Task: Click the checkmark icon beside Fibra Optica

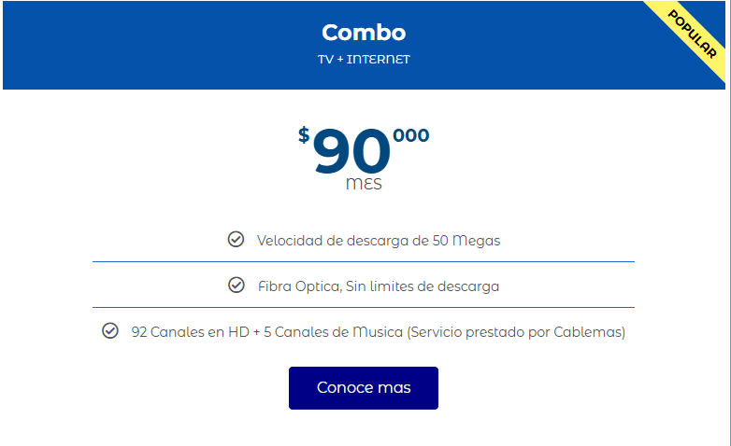Action: tap(236, 286)
